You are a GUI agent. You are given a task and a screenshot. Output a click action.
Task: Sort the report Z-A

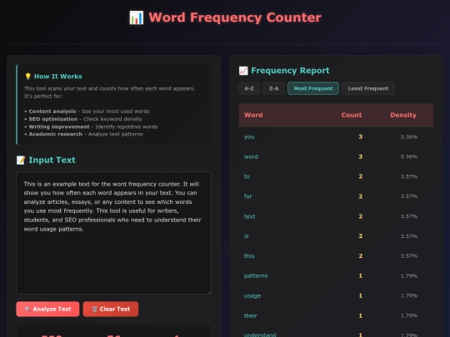tap(274, 88)
